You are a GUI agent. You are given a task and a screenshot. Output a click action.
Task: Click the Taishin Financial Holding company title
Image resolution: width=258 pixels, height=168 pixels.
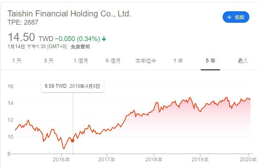point(69,14)
